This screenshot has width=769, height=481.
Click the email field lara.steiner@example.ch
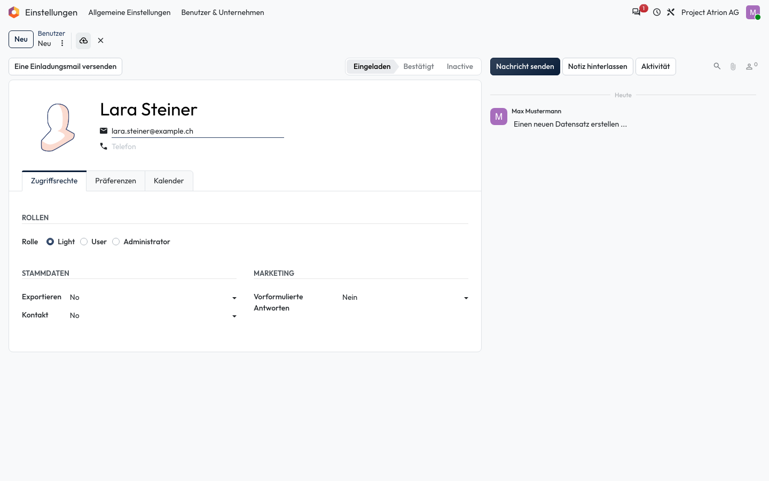[x=198, y=131]
